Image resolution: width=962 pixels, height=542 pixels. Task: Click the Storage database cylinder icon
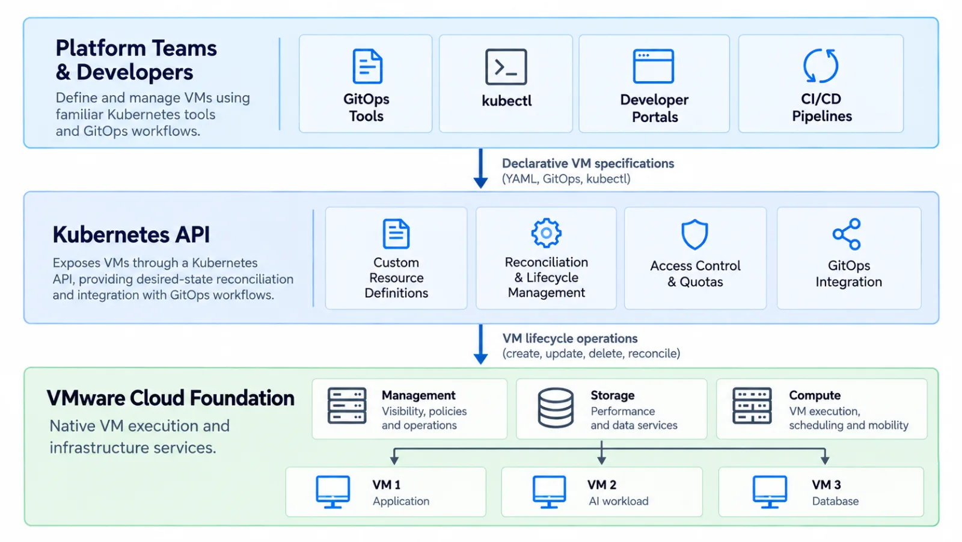556,408
